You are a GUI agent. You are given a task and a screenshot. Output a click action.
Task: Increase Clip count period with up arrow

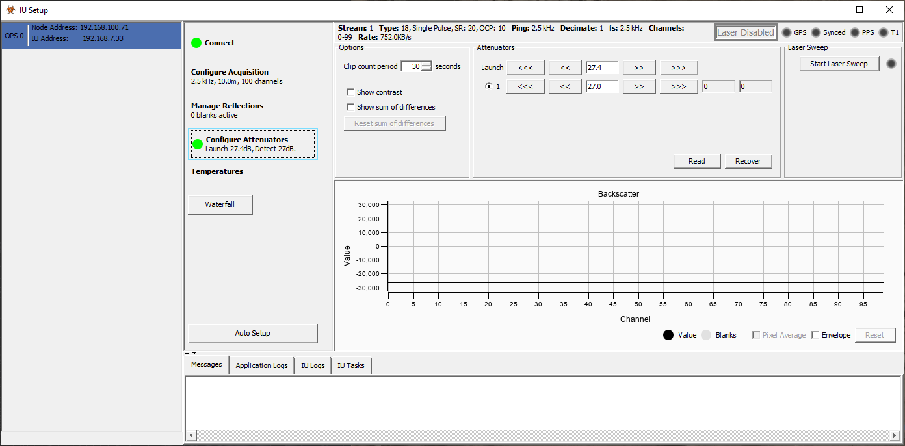click(x=427, y=63)
